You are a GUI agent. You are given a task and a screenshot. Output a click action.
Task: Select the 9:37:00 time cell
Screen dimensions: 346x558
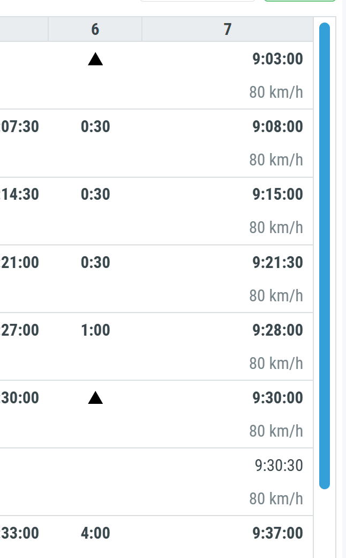[x=277, y=533]
